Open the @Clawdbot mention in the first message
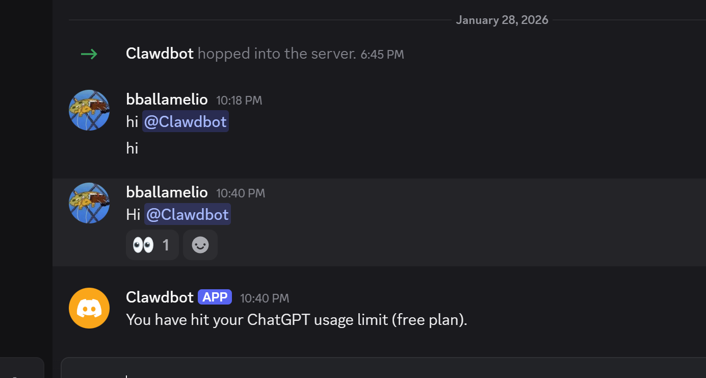 click(185, 121)
